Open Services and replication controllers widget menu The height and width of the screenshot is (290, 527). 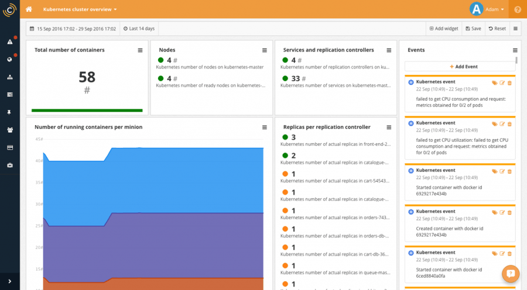[x=389, y=50]
